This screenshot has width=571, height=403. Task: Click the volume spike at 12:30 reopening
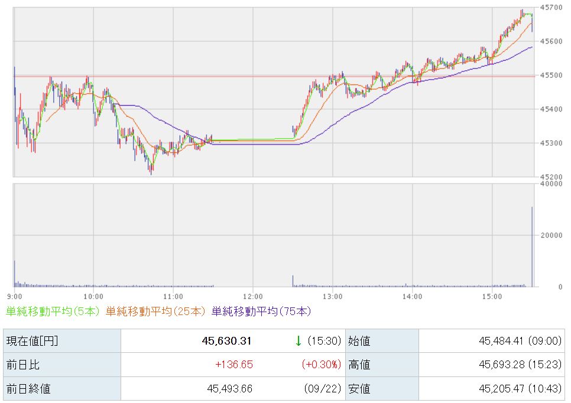(293, 281)
